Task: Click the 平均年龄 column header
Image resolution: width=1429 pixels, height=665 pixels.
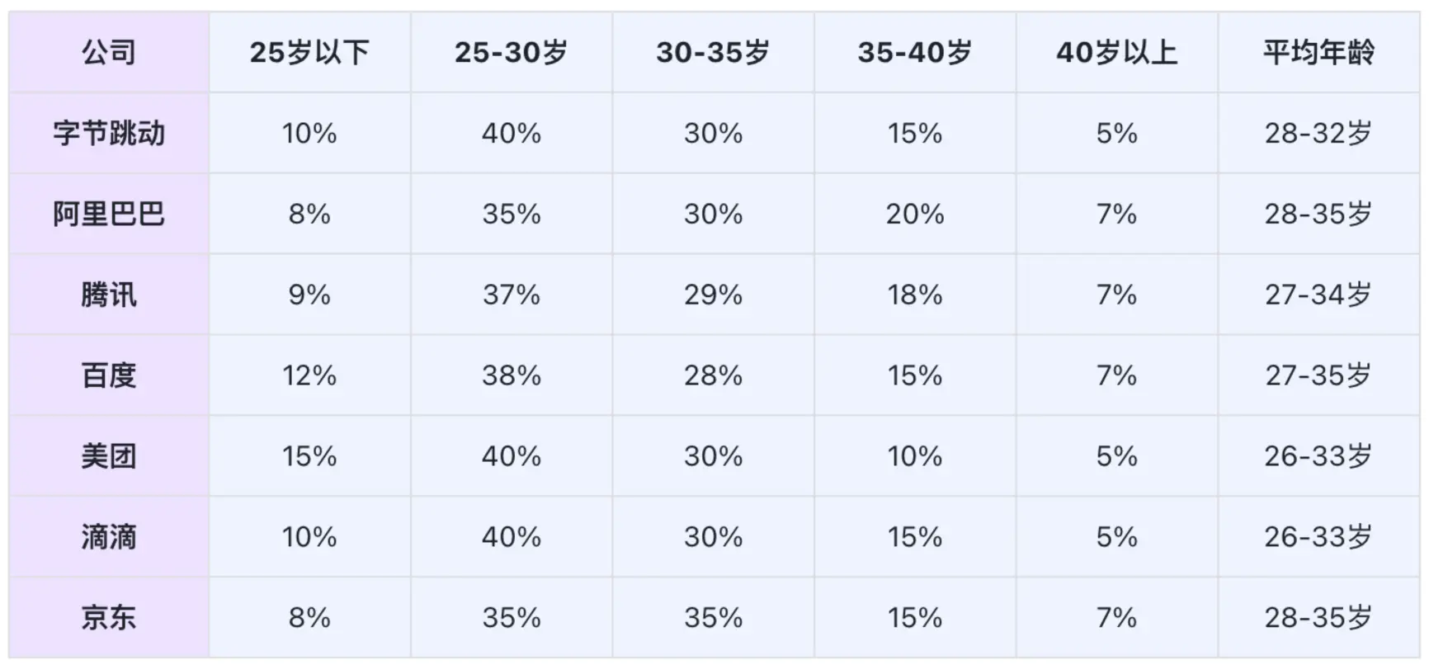Action: 1318,53
